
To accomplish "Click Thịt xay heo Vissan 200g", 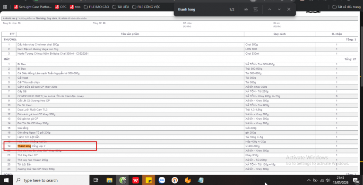I will (33, 160).
